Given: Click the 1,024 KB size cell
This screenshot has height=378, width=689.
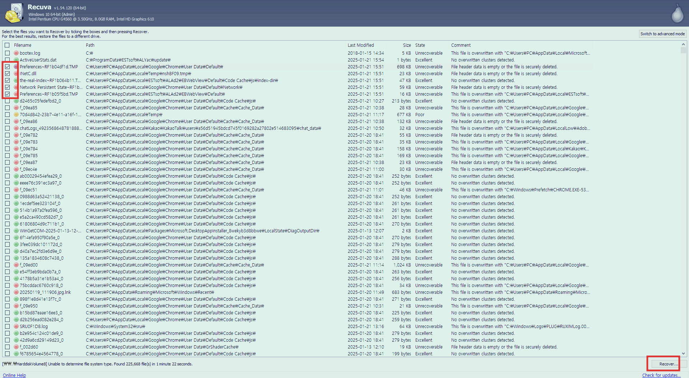Looking at the screenshot, I should click(402, 265).
